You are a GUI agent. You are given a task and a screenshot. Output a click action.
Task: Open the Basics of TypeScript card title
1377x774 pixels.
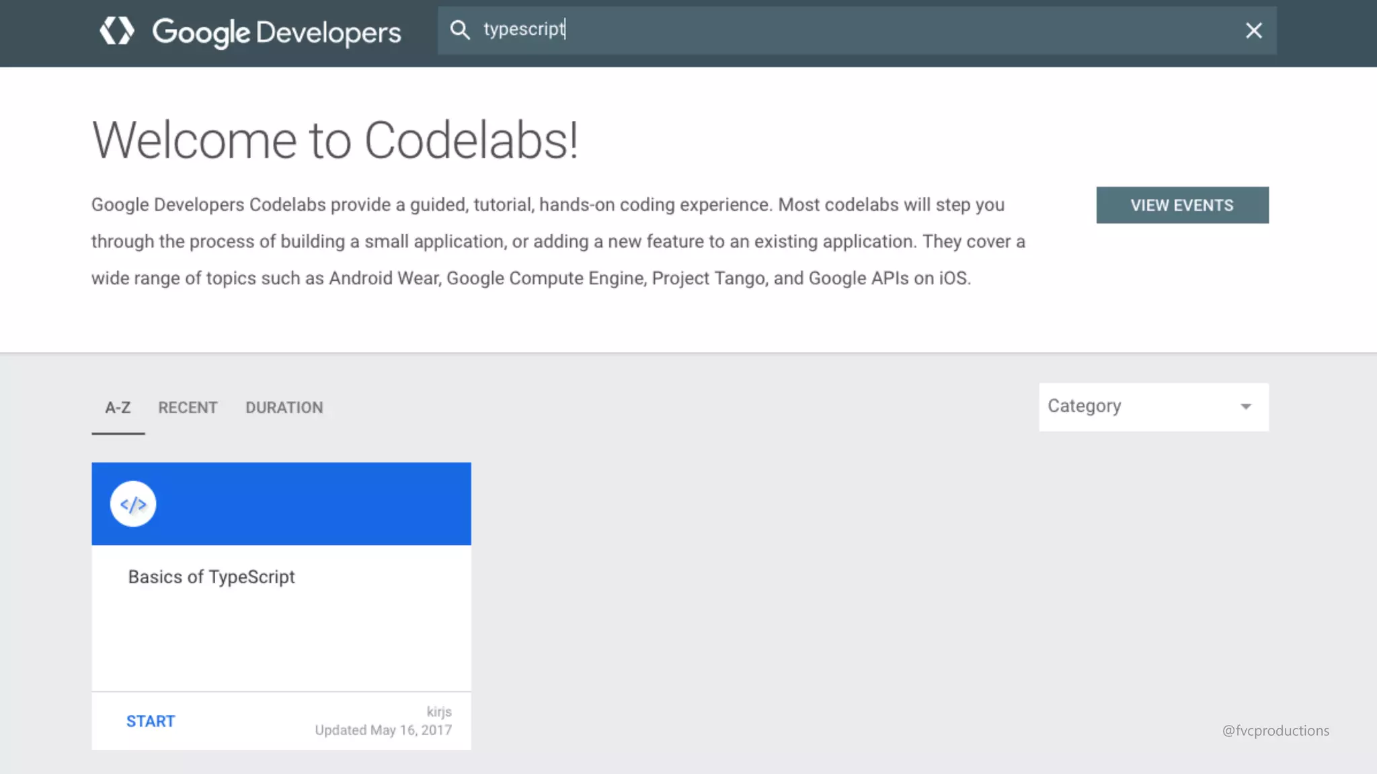211,576
